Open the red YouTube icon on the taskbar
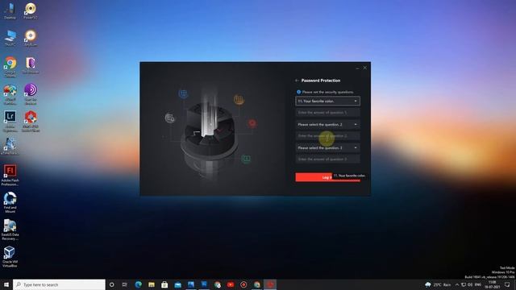 click(231, 284)
